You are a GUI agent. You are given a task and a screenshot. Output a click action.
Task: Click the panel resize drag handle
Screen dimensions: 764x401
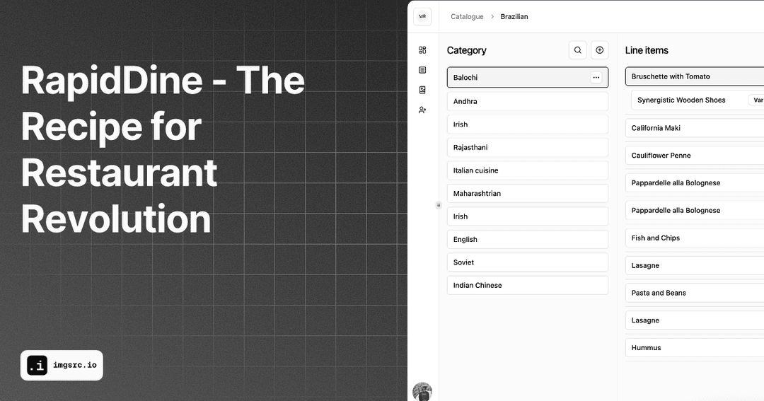pyautogui.click(x=439, y=205)
